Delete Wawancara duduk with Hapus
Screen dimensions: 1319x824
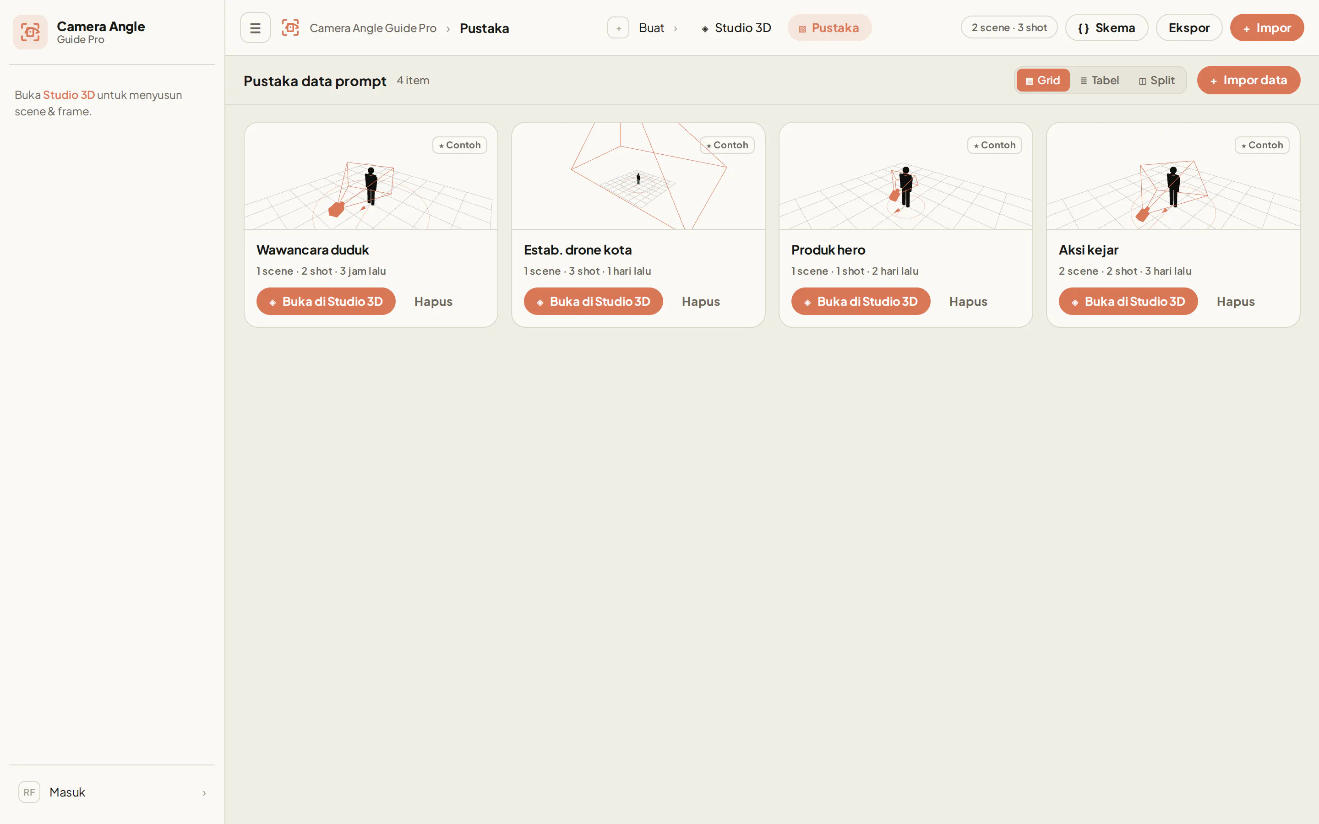[x=433, y=301]
